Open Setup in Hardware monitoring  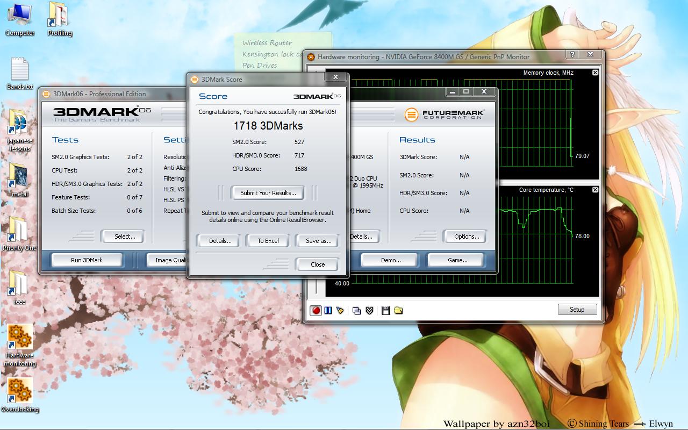[577, 310]
